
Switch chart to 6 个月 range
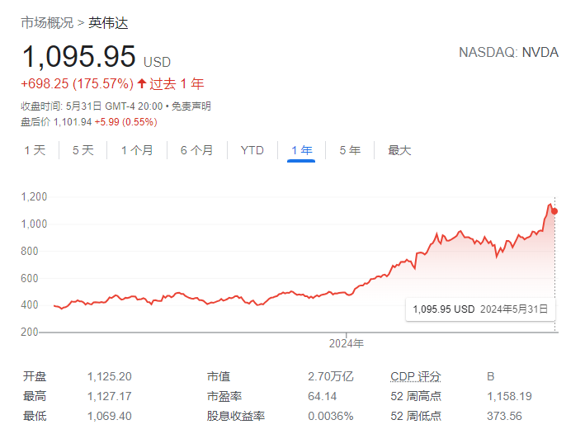196,150
